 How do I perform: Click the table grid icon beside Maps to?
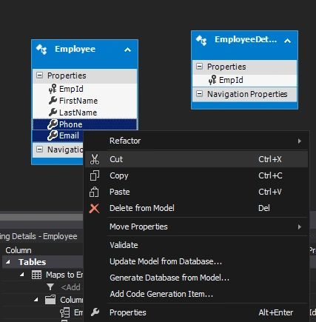36,275
